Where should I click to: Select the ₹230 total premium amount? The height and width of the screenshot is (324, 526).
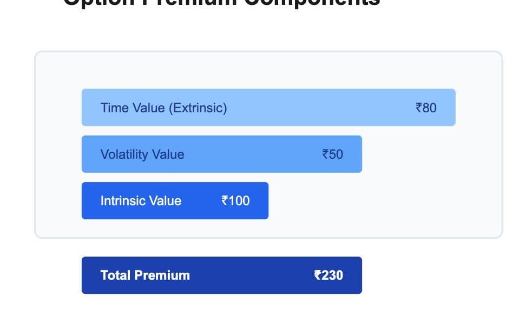328,275
